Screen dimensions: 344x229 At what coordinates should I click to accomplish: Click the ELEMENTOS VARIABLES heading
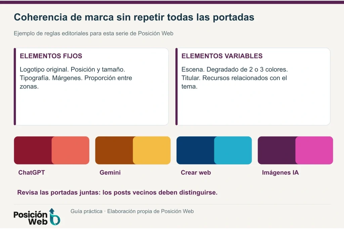pos(222,56)
